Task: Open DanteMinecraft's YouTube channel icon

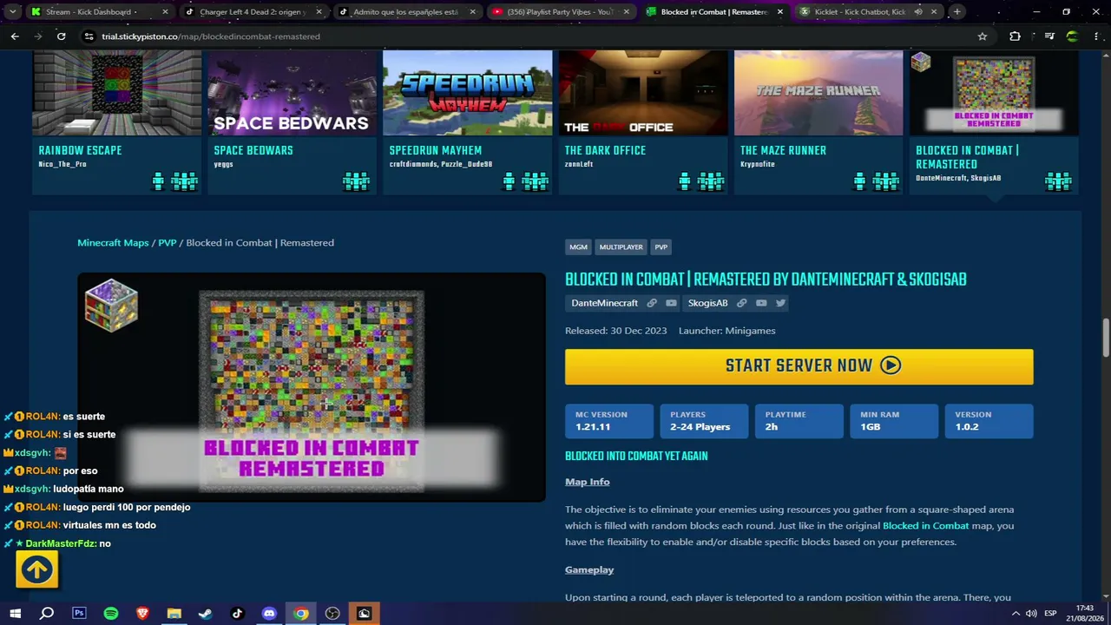Action: (x=671, y=303)
